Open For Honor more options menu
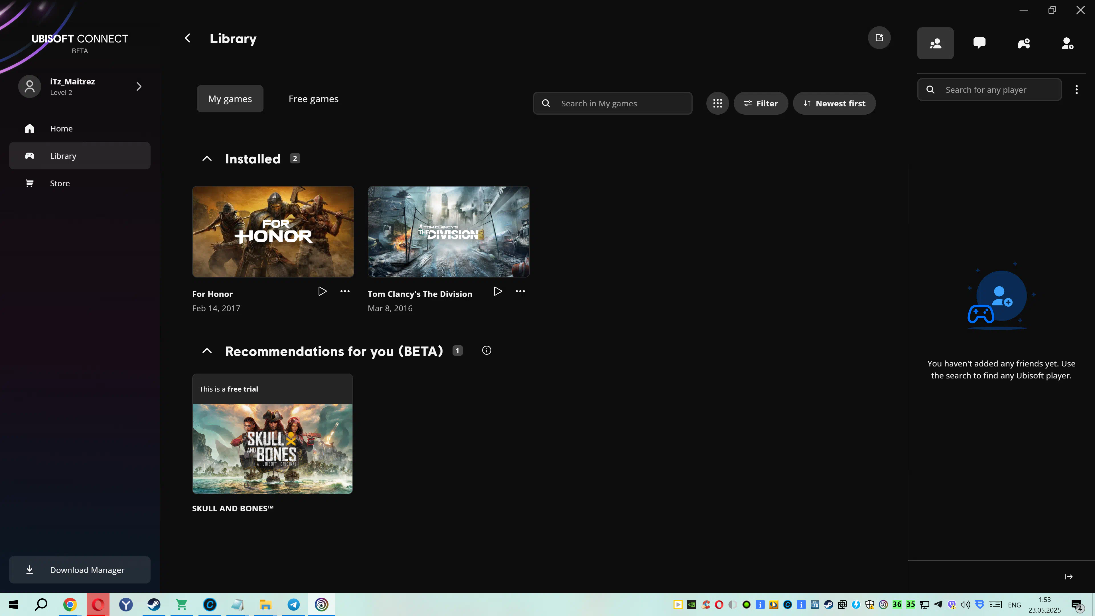Viewport: 1095px width, 616px height. click(345, 291)
